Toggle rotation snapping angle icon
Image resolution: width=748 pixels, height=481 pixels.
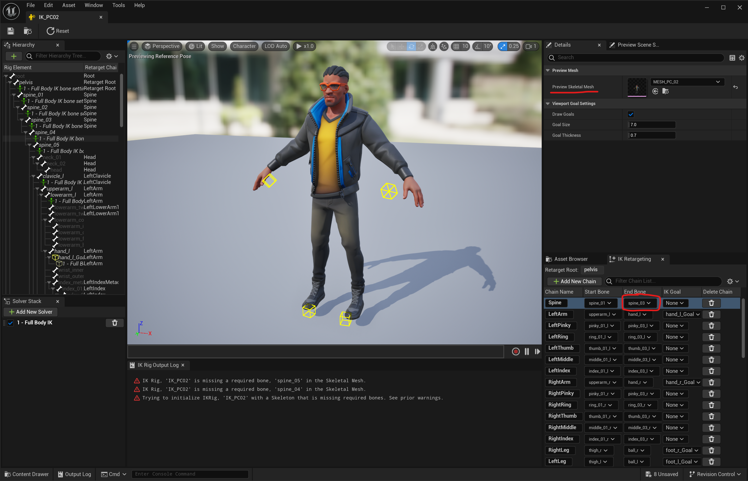pyautogui.click(x=478, y=46)
